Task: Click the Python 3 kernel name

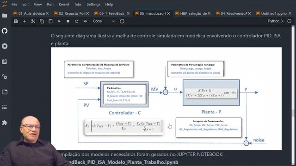Action: point(275,21)
